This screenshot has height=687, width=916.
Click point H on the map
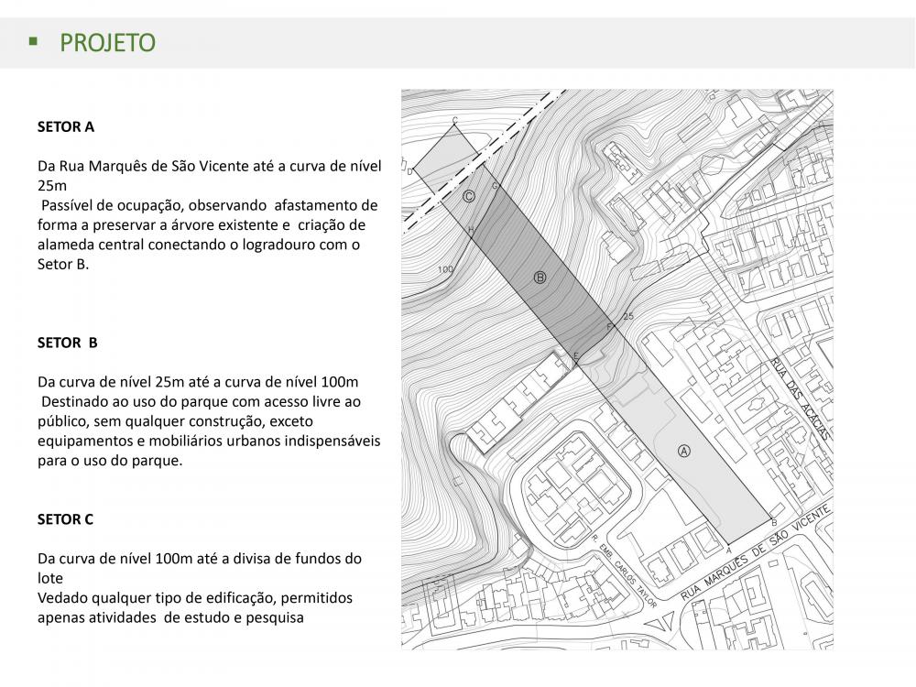[x=471, y=230]
